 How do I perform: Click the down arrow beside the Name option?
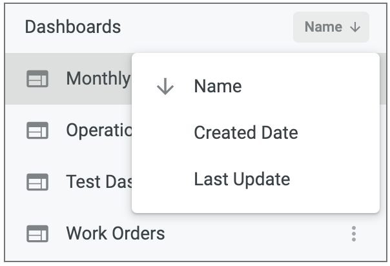coord(165,87)
